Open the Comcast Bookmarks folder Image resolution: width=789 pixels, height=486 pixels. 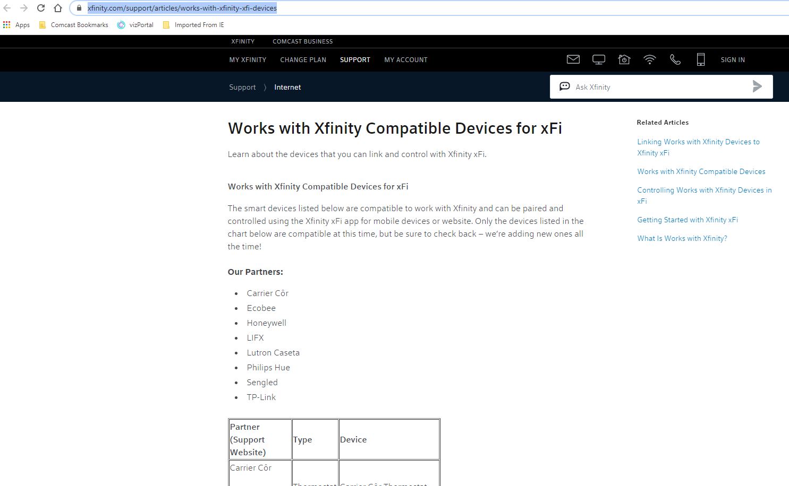coord(74,25)
